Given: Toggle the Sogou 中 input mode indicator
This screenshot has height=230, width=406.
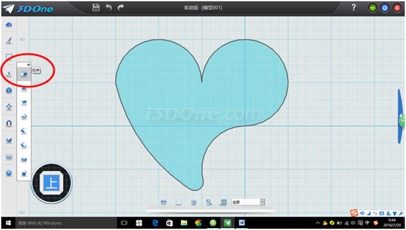Looking at the screenshot, I should 362,213.
